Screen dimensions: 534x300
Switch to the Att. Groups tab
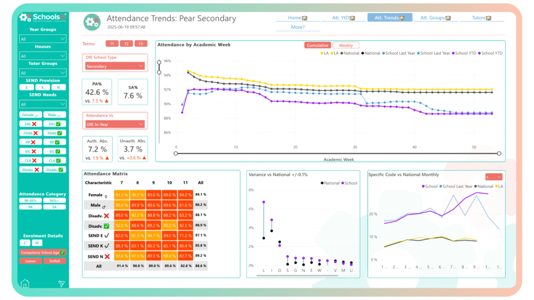(435, 18)
